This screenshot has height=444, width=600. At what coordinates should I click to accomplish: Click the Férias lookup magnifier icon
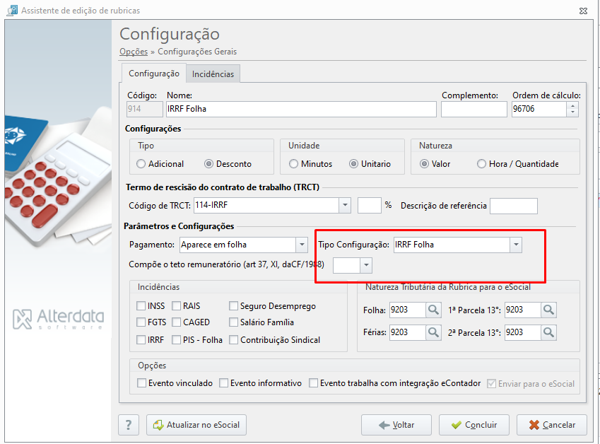[x=433, y=332]
